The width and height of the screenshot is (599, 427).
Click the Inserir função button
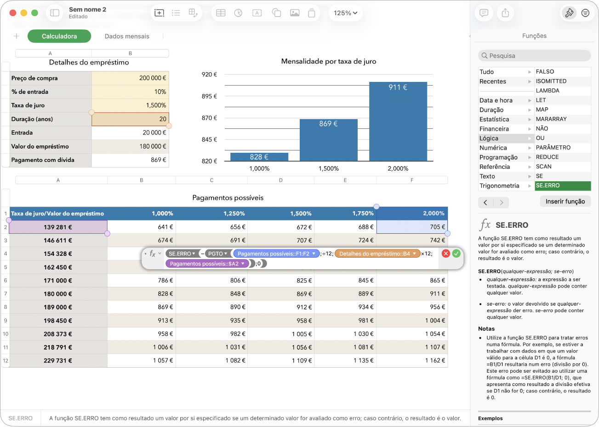[565, 202]
